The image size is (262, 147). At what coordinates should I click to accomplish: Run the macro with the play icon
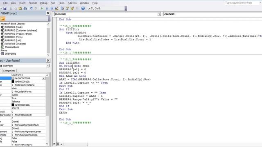tap(42, 8)
